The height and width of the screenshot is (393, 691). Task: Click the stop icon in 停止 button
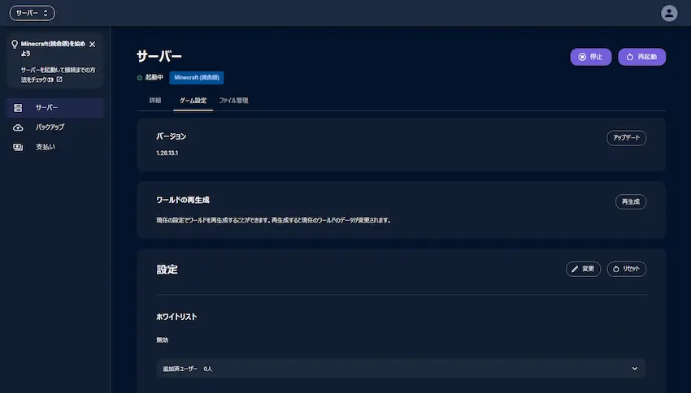pos(582,57)
